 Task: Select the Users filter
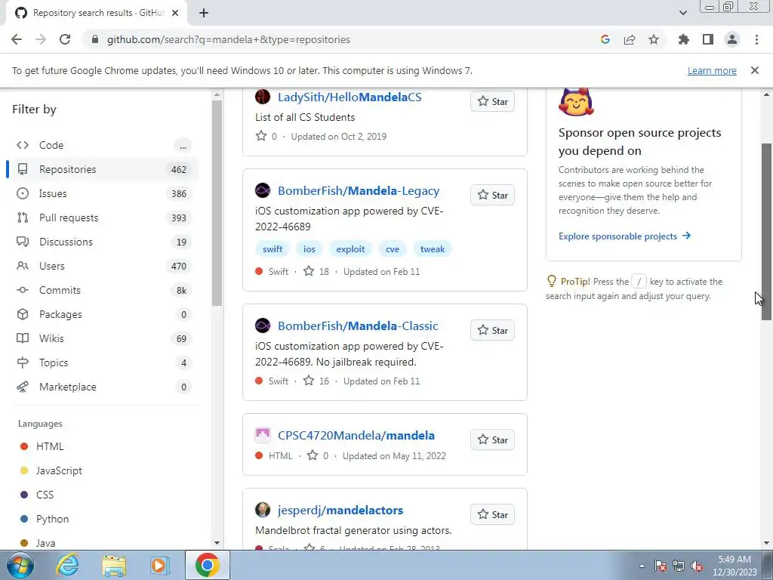103,266
